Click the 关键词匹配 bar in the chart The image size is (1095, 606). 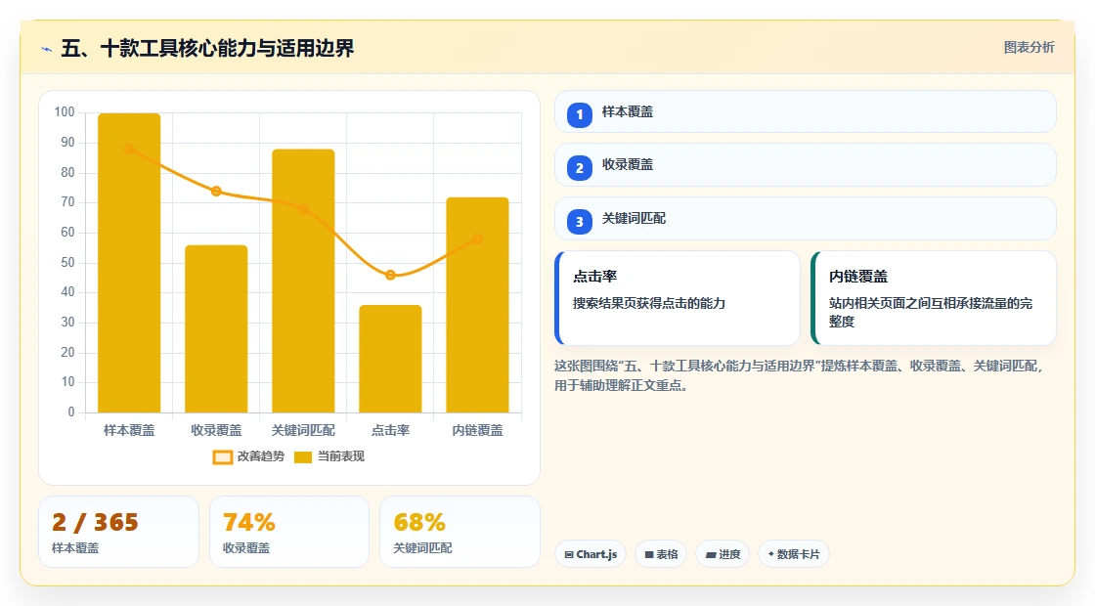(303, 281)
